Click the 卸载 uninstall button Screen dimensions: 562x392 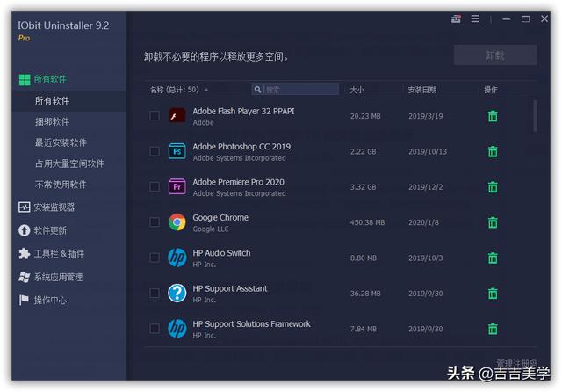pyautogui.click(x=495, y=55)
